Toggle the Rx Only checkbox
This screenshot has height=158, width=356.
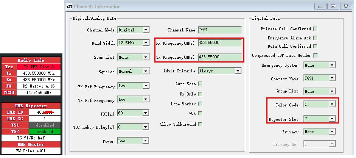200,94
